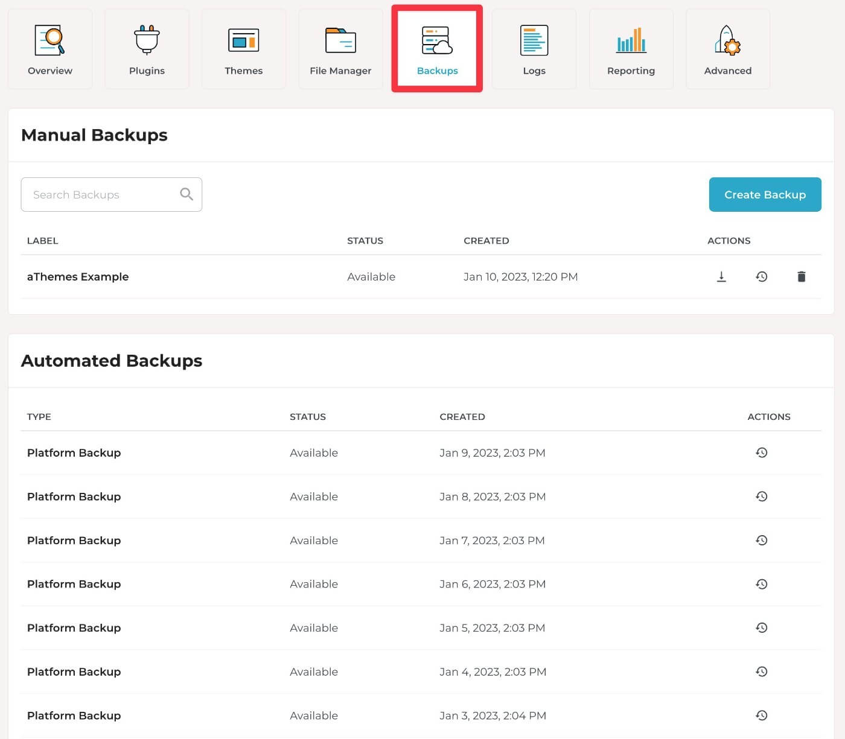The width and height of the screenshot is (845, 739).
Task: Restore the Jan 5, 2023 platform backup
Action: (x=762, y=627)
